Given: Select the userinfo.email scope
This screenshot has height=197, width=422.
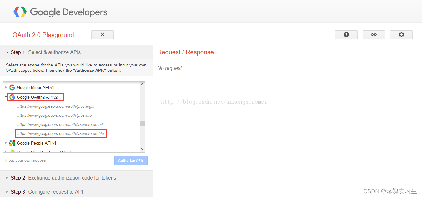Looking at the screenshot, I should click(x=60, y=125).
